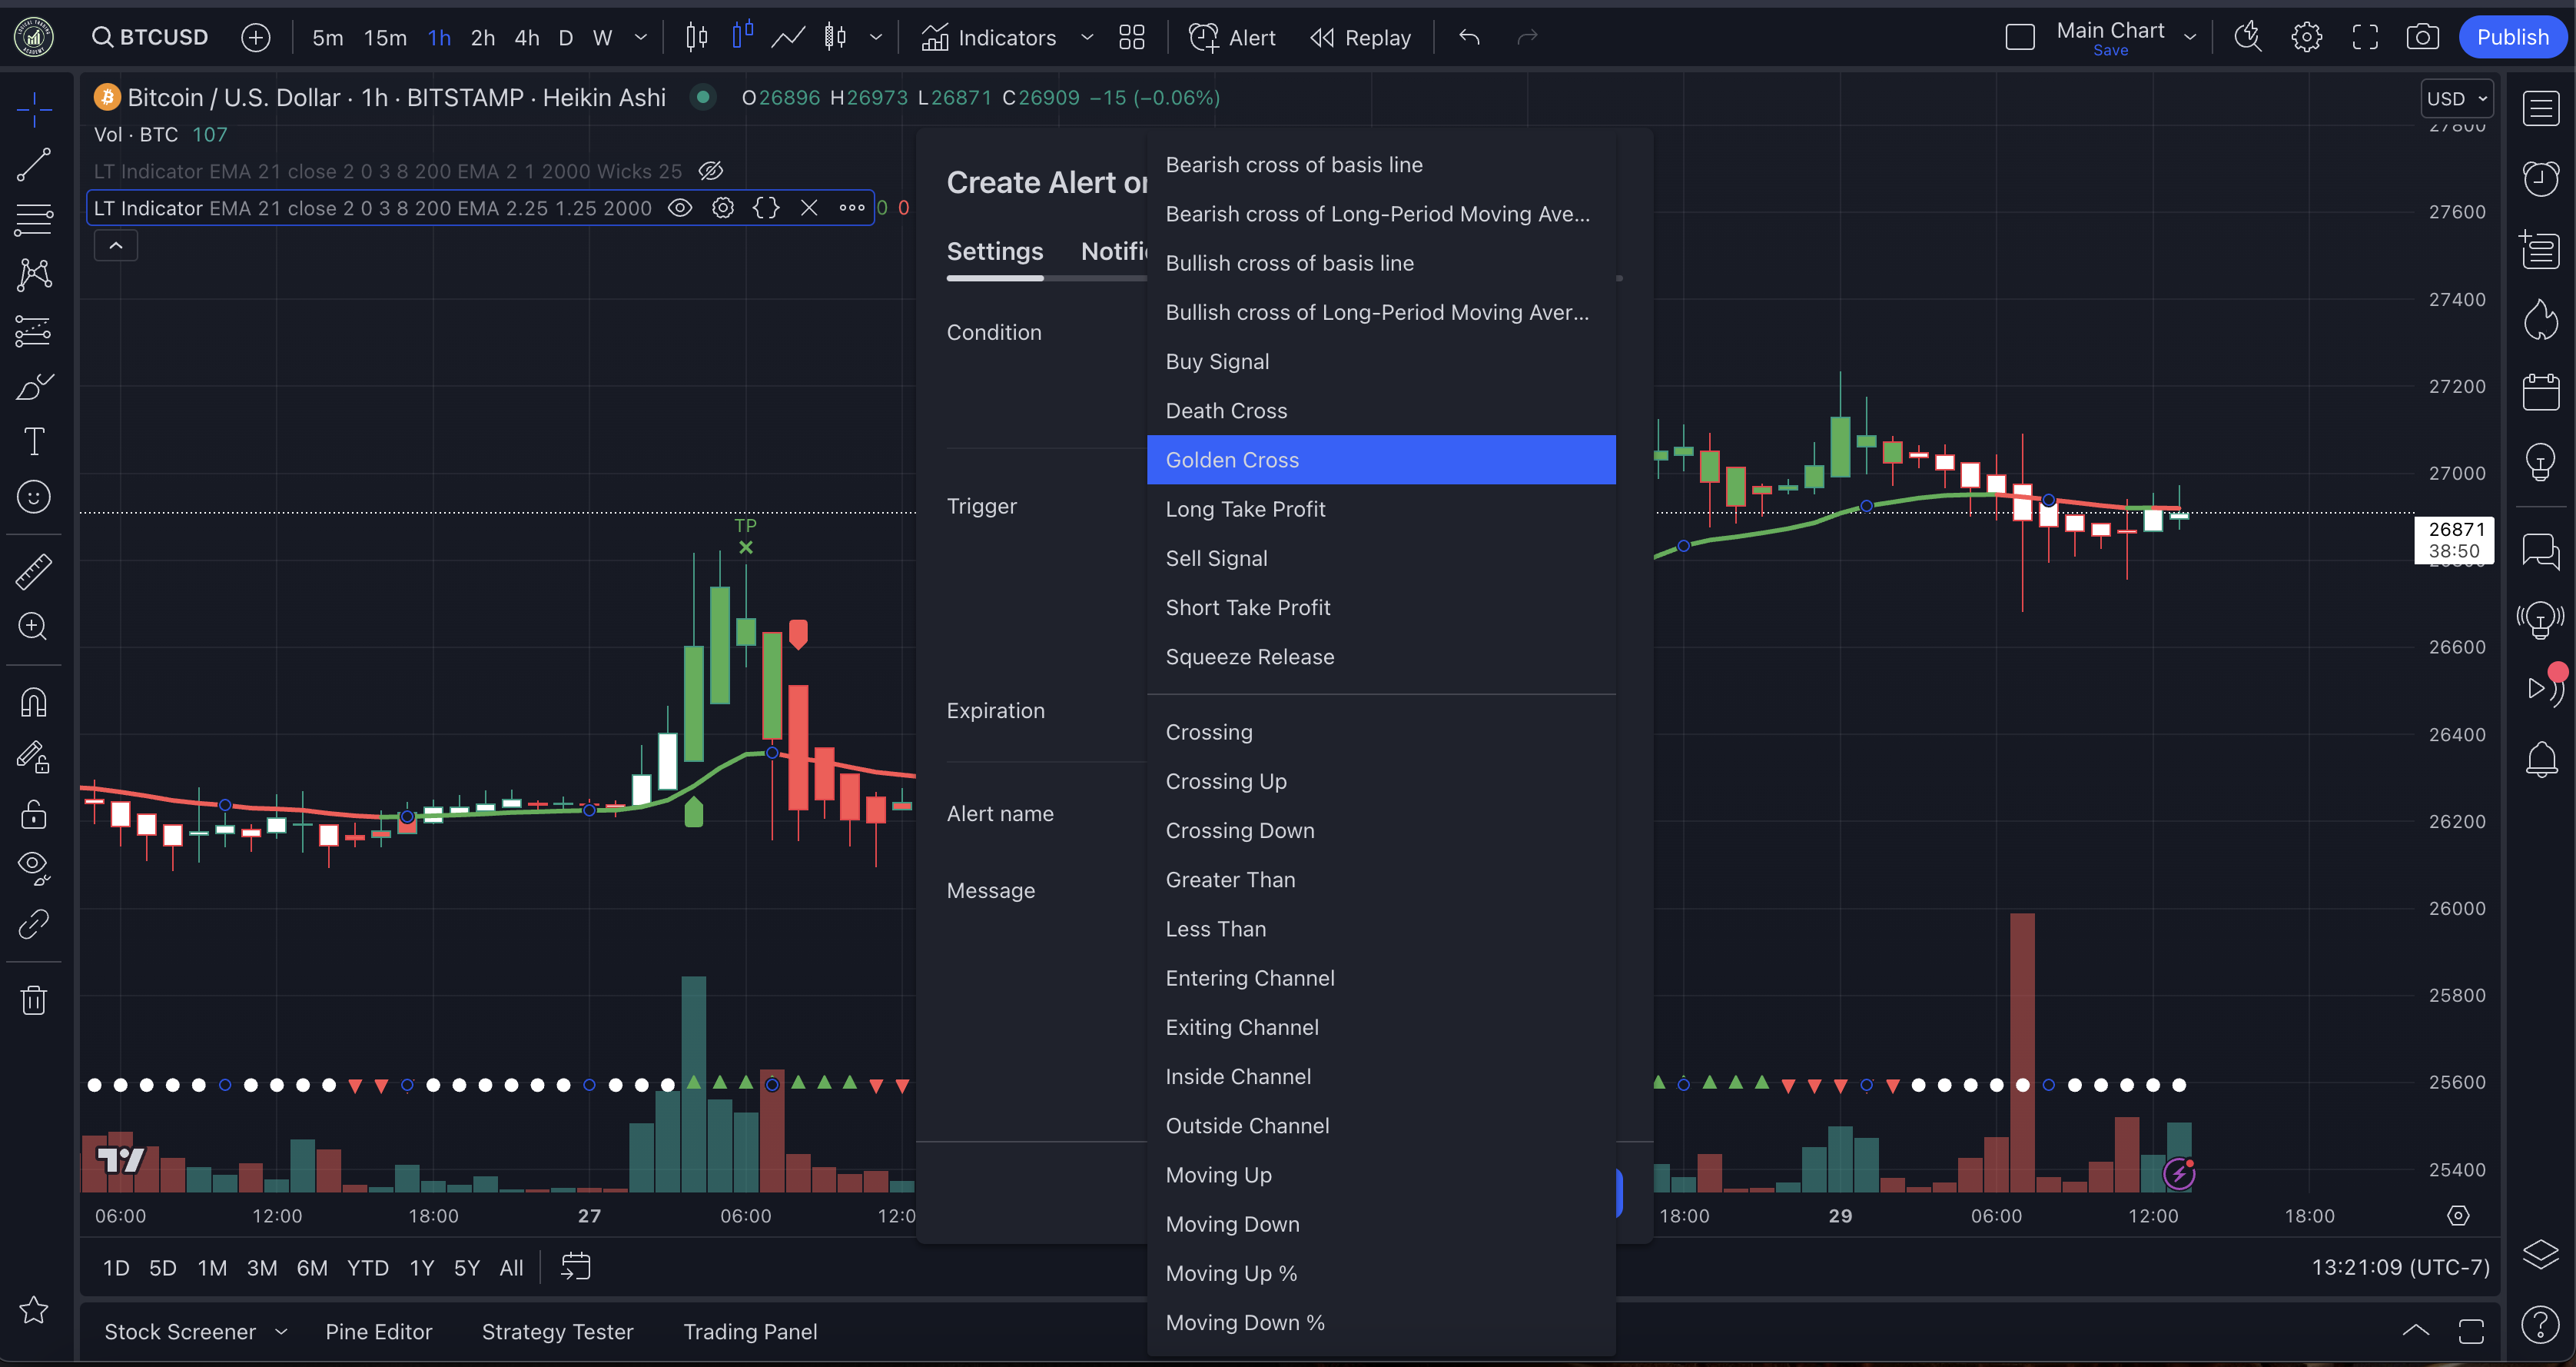Select the patterns drawing tool

[x=34, y=274]
